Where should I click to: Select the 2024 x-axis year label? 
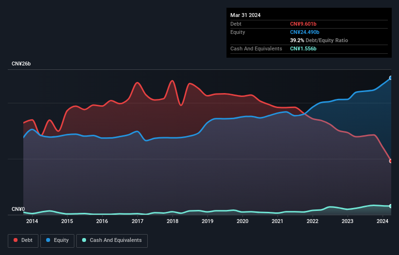382,222
